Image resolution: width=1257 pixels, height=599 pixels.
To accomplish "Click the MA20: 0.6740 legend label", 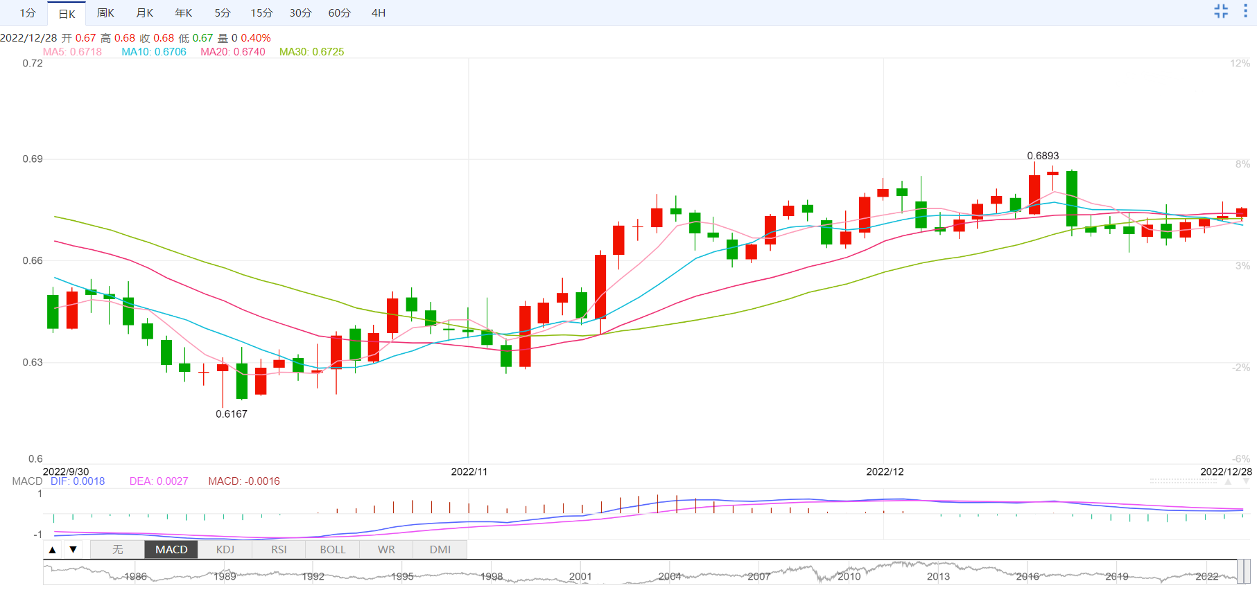I will [x=233, y=52].
